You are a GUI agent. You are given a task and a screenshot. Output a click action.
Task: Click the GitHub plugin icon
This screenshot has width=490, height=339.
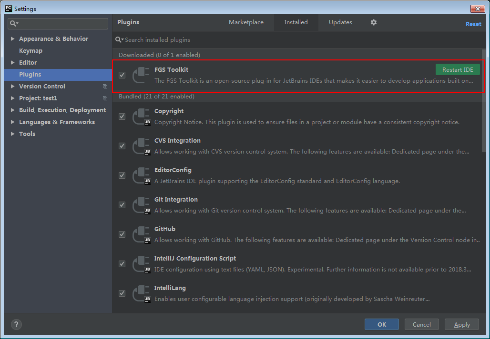coord(141,234)
